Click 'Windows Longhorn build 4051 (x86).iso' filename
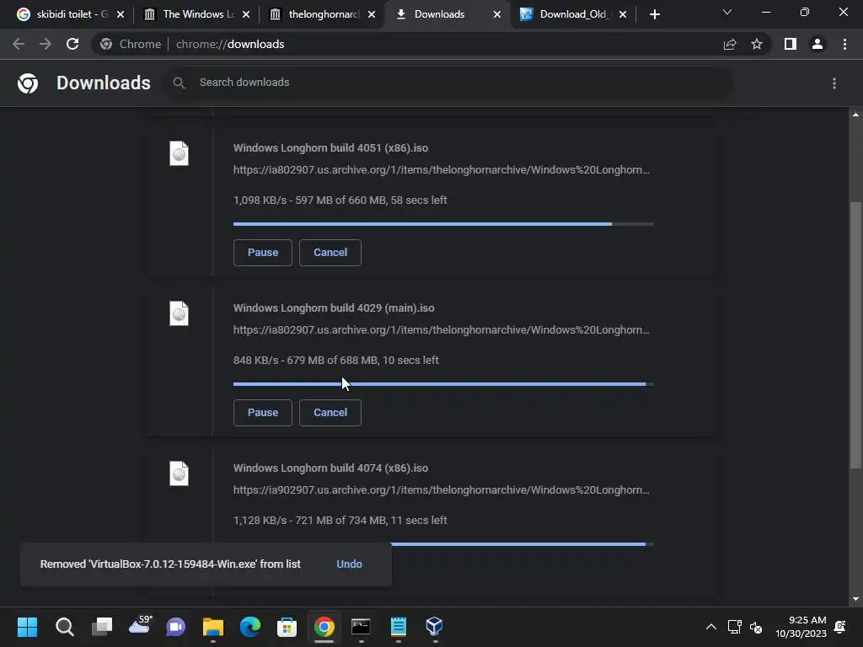The height and width of the screenshot is (647, 863). point(330,148)
